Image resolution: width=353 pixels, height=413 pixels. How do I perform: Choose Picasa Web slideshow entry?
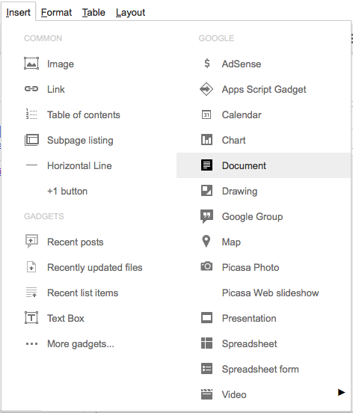click(270, 293)
